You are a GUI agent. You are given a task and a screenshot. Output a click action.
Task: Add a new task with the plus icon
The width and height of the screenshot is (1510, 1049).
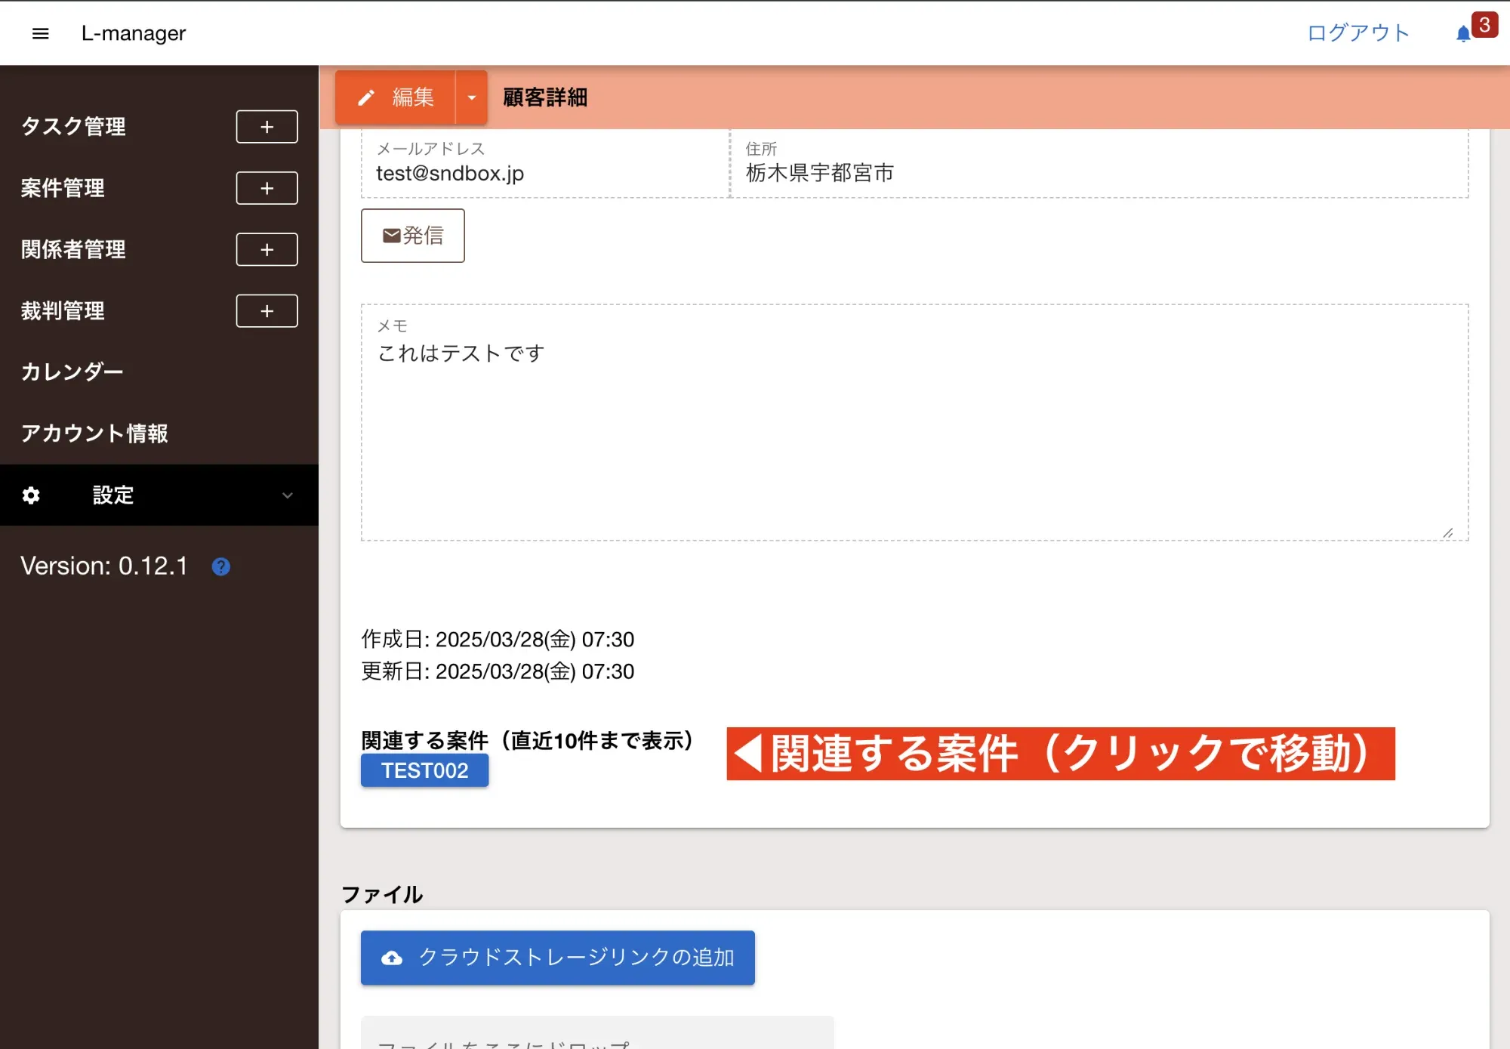click(x=267, y=127)
